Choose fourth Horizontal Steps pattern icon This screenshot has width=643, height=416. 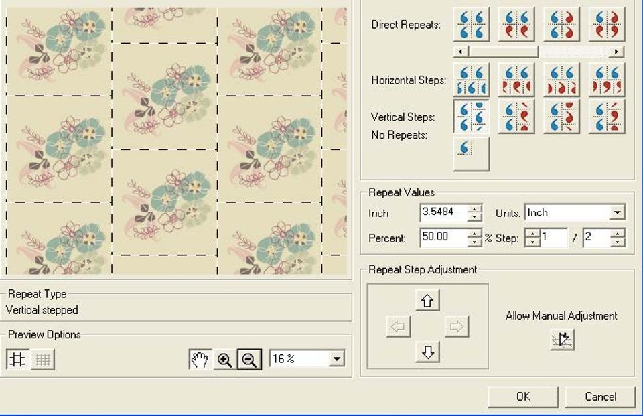click(x=607, y=80)
